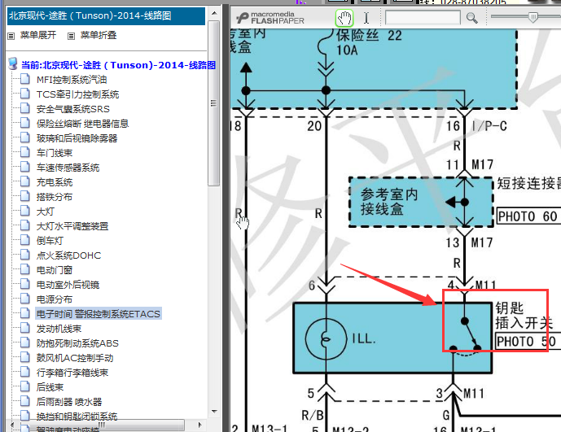The width and height of the screenshot is (561, 432).
Task: Click the tree panel scroll-down arrow
Action: 214,412
